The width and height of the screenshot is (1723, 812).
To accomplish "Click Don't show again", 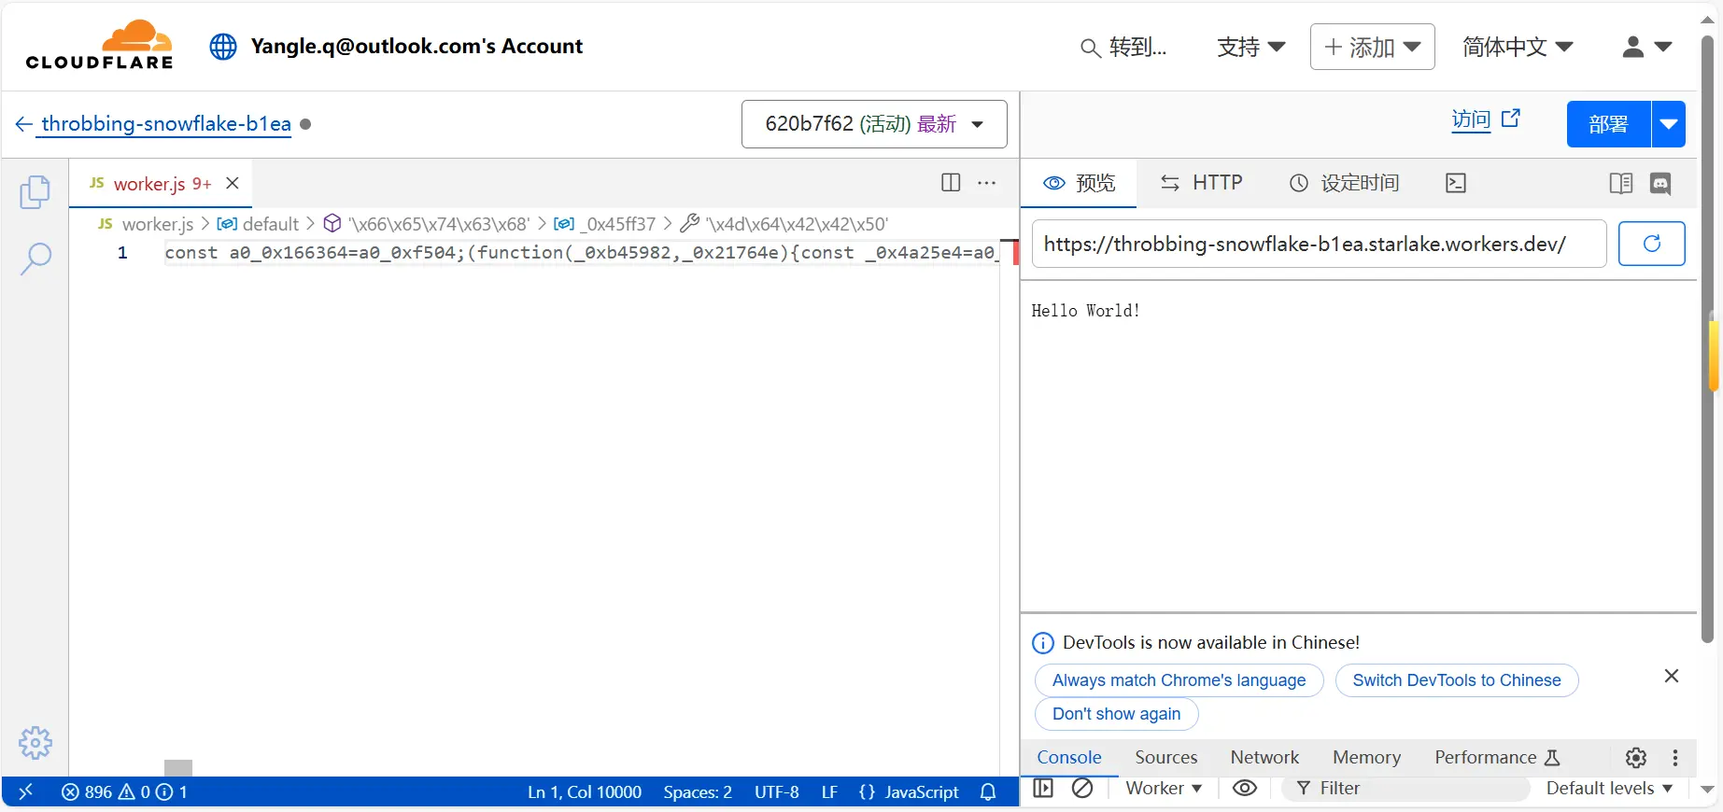I will (x=1116, y=714).
